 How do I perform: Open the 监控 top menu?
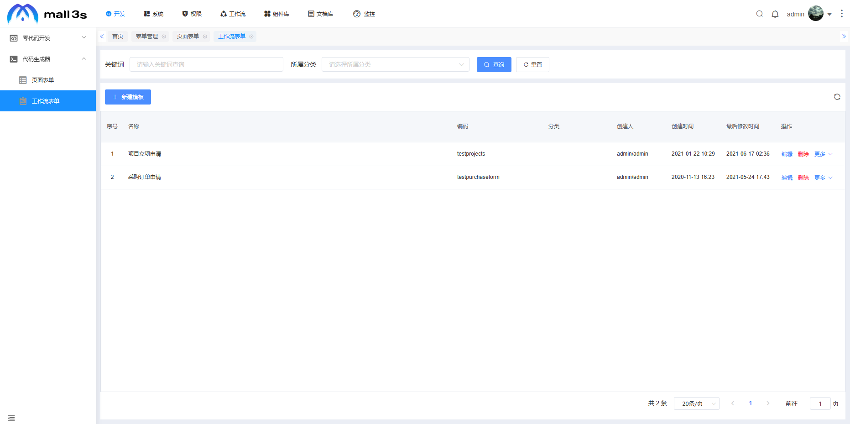[364, 14]
